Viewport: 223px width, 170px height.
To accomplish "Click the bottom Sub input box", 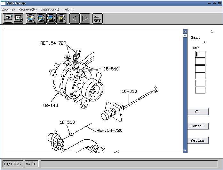I will 200,90.
